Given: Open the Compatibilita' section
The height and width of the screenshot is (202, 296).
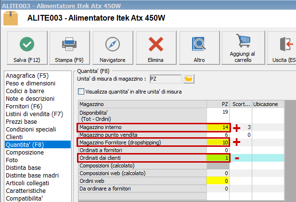Looking at the screenshot, I should pyautogui.click(x=24, y=199).
